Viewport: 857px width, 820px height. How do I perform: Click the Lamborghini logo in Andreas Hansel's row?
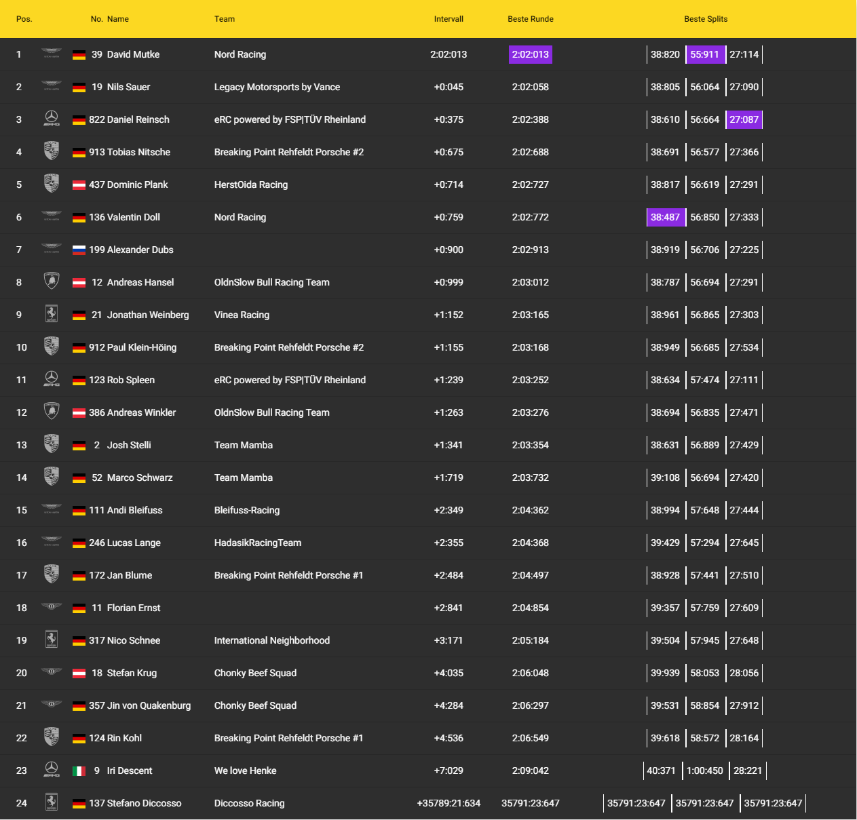(52, 281)
